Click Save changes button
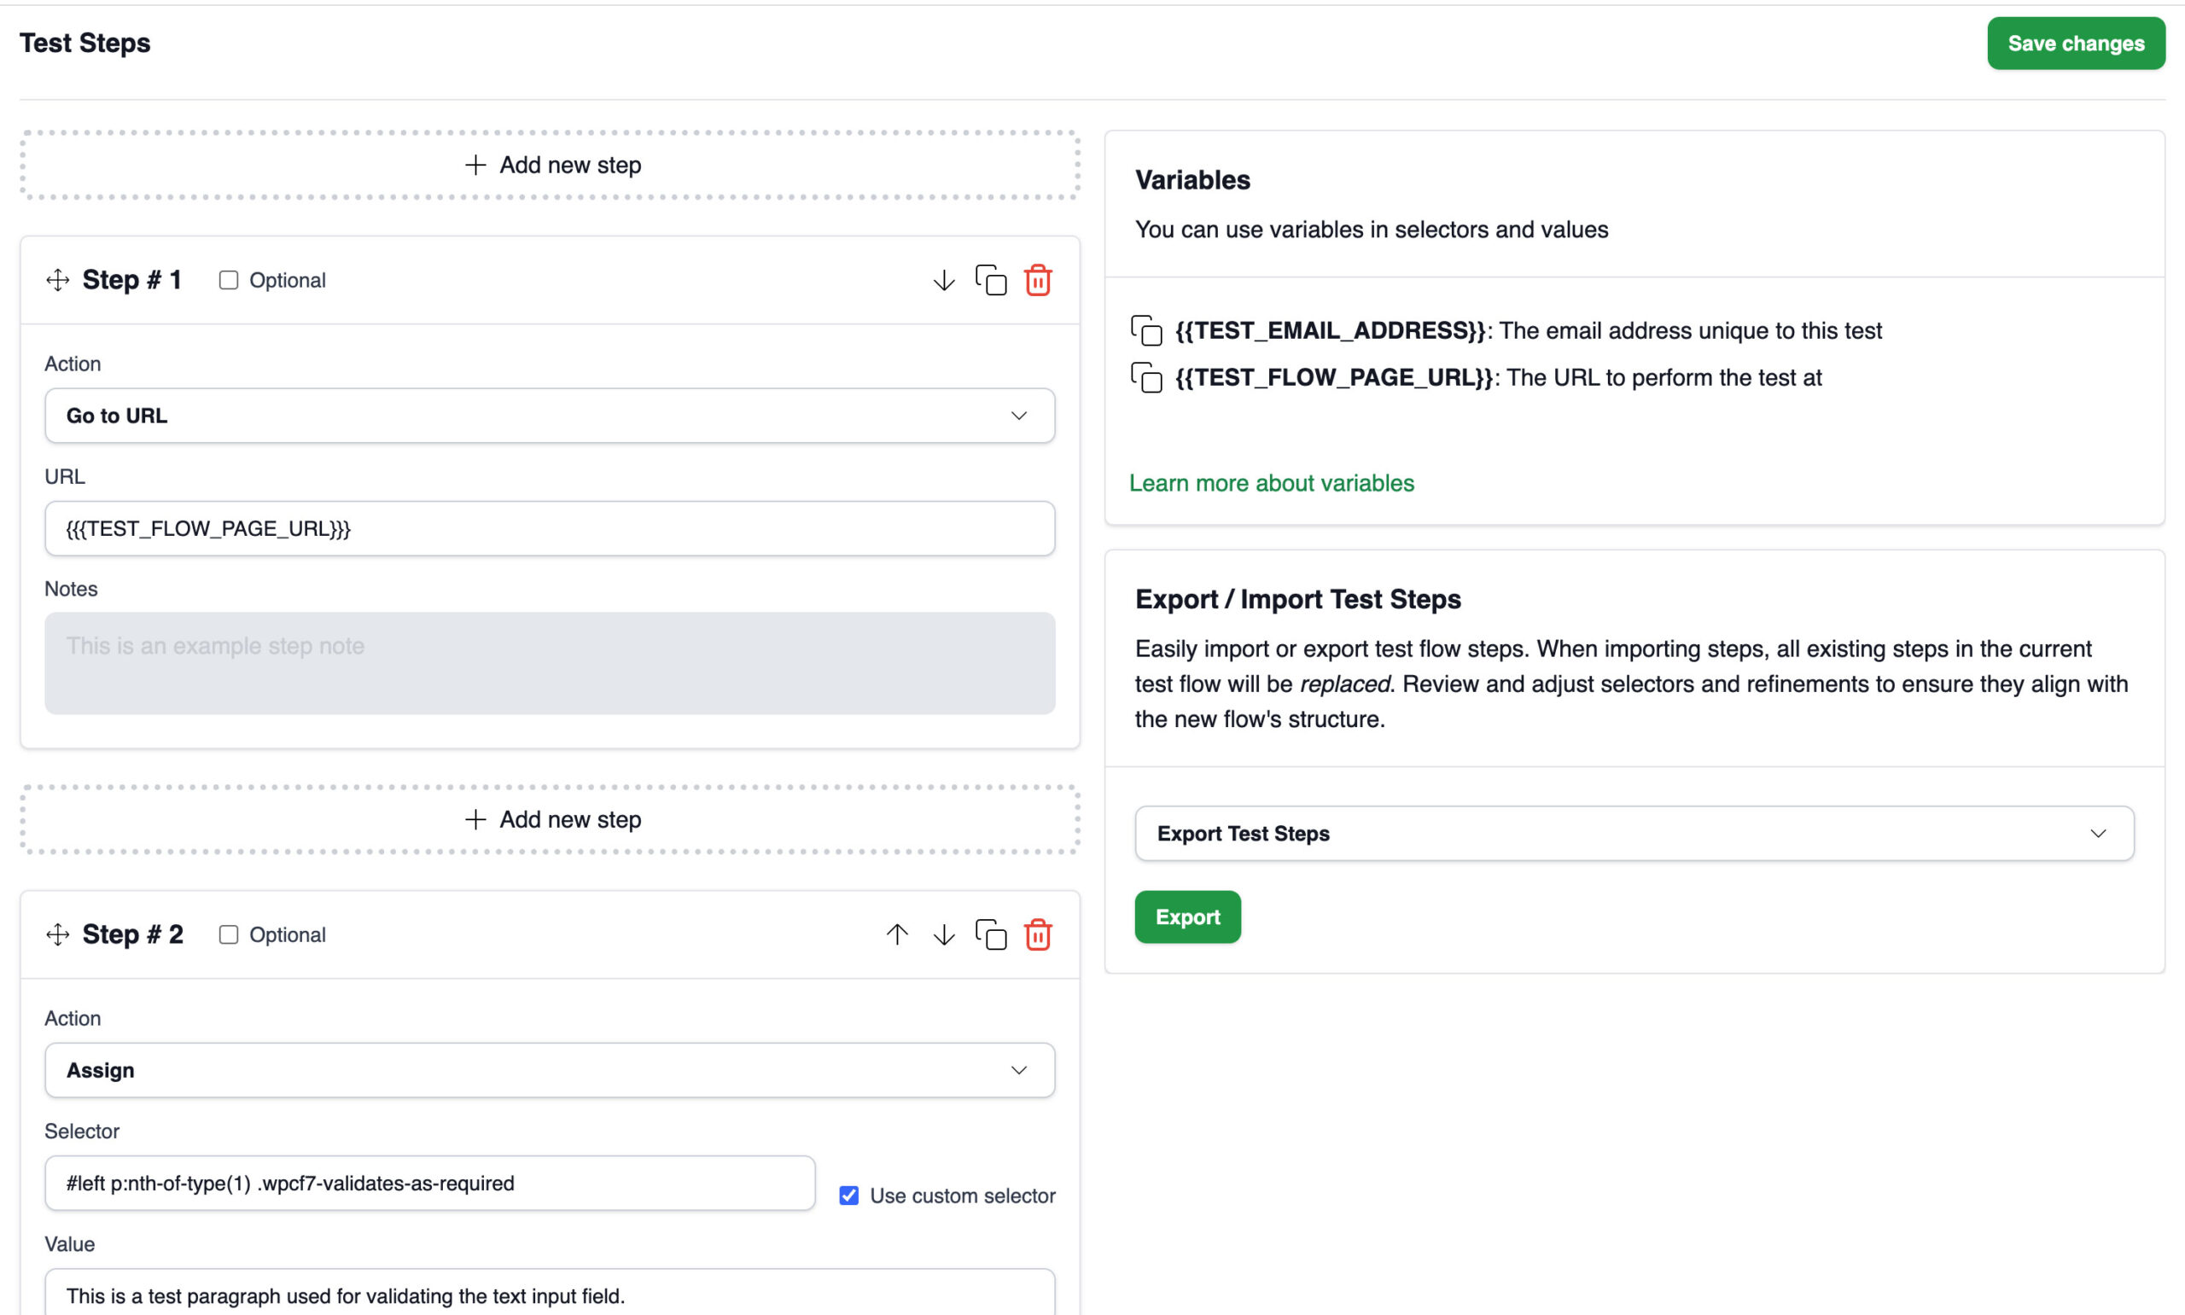Image resolution: width=2185 pixels, height=1315 pixels. 2075,44
